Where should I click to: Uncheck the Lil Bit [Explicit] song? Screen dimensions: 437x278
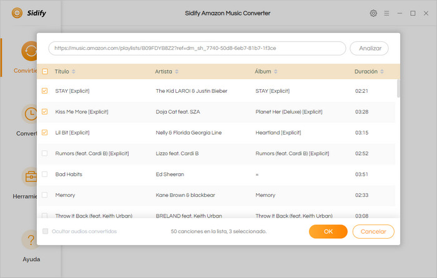44,133
